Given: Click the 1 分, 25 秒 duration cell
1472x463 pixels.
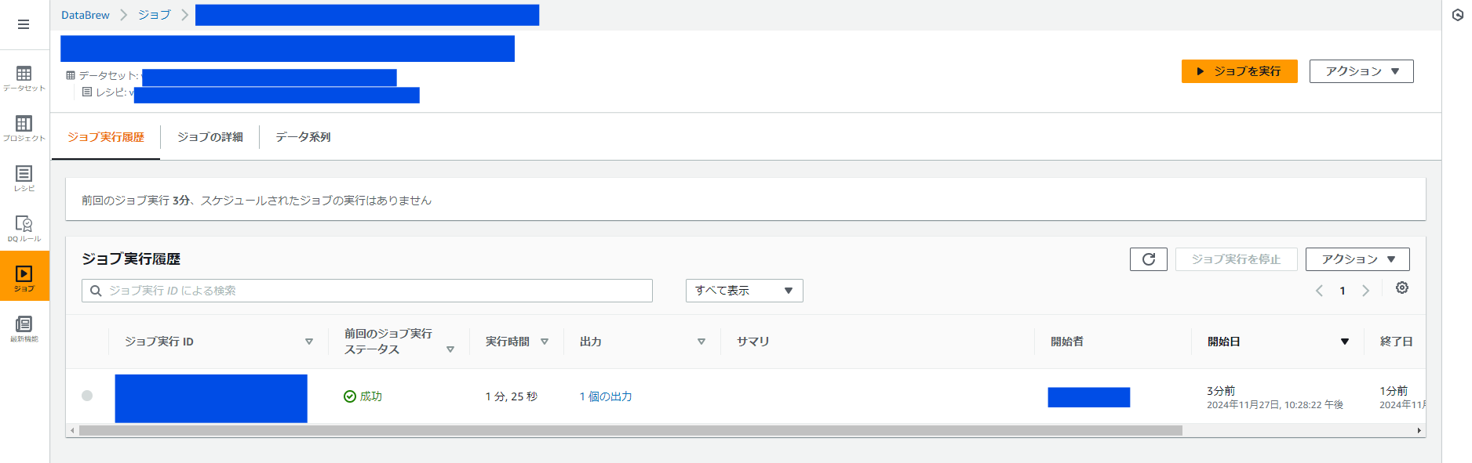Looking at the screenshot, I should (512, 396).
